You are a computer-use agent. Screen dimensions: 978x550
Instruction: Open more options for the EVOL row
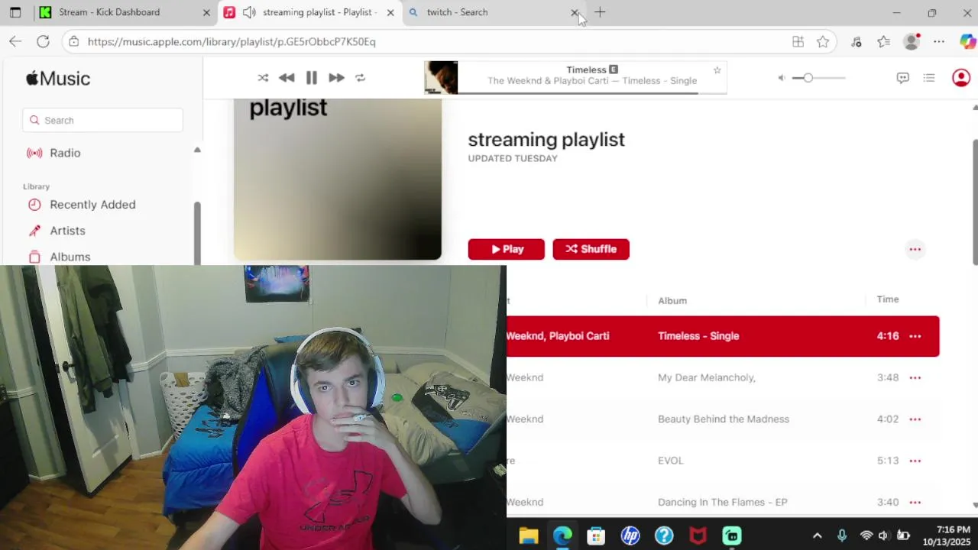pyautogui.click(x=915, y=461)
